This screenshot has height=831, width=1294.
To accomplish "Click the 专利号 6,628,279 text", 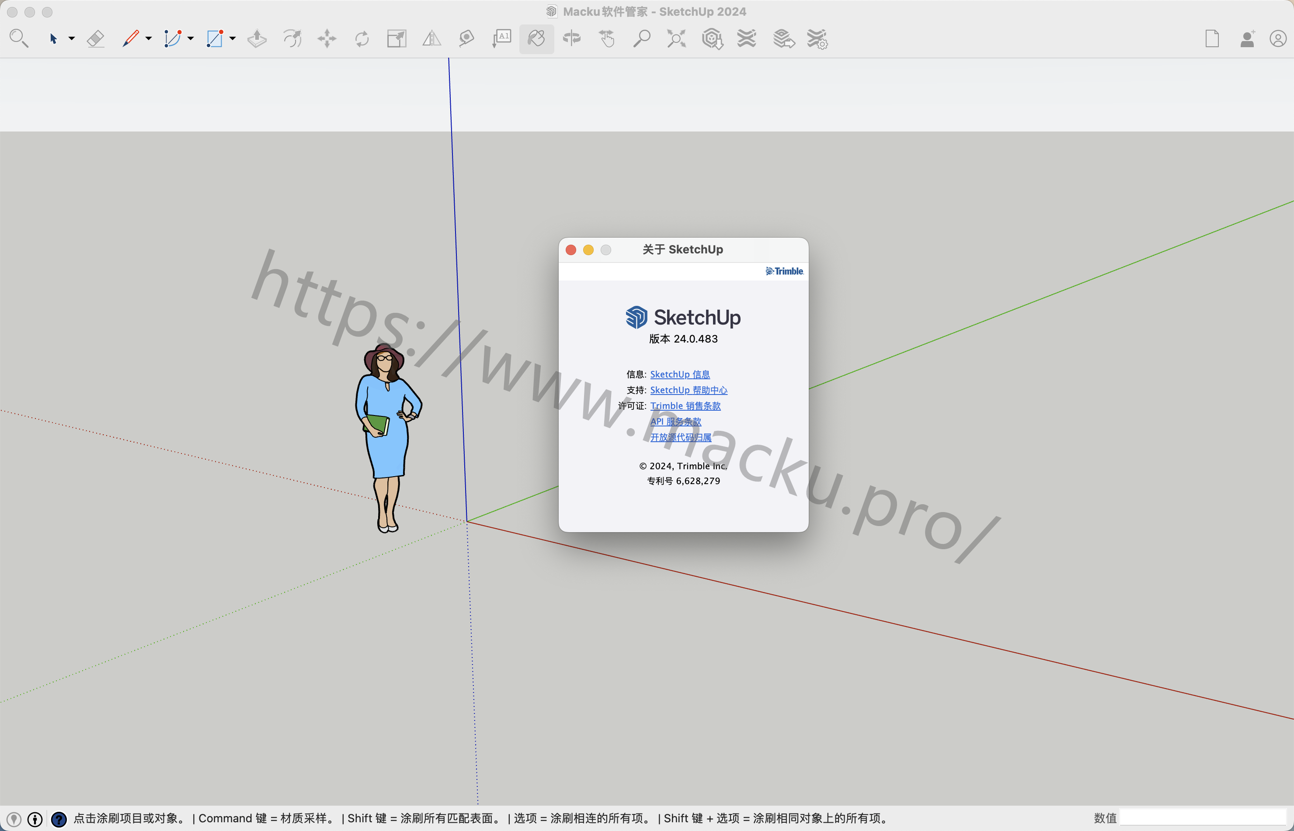I will click(x=683, y=480).
